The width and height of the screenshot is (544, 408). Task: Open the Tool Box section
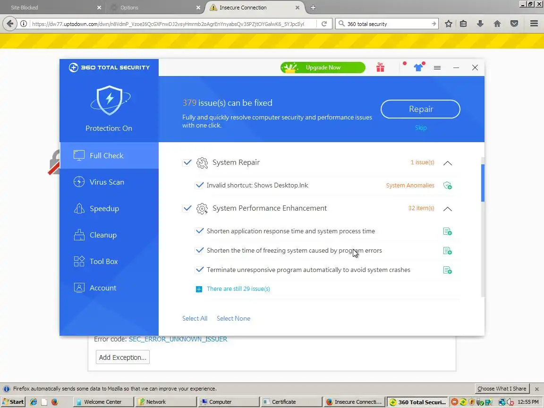109,261
